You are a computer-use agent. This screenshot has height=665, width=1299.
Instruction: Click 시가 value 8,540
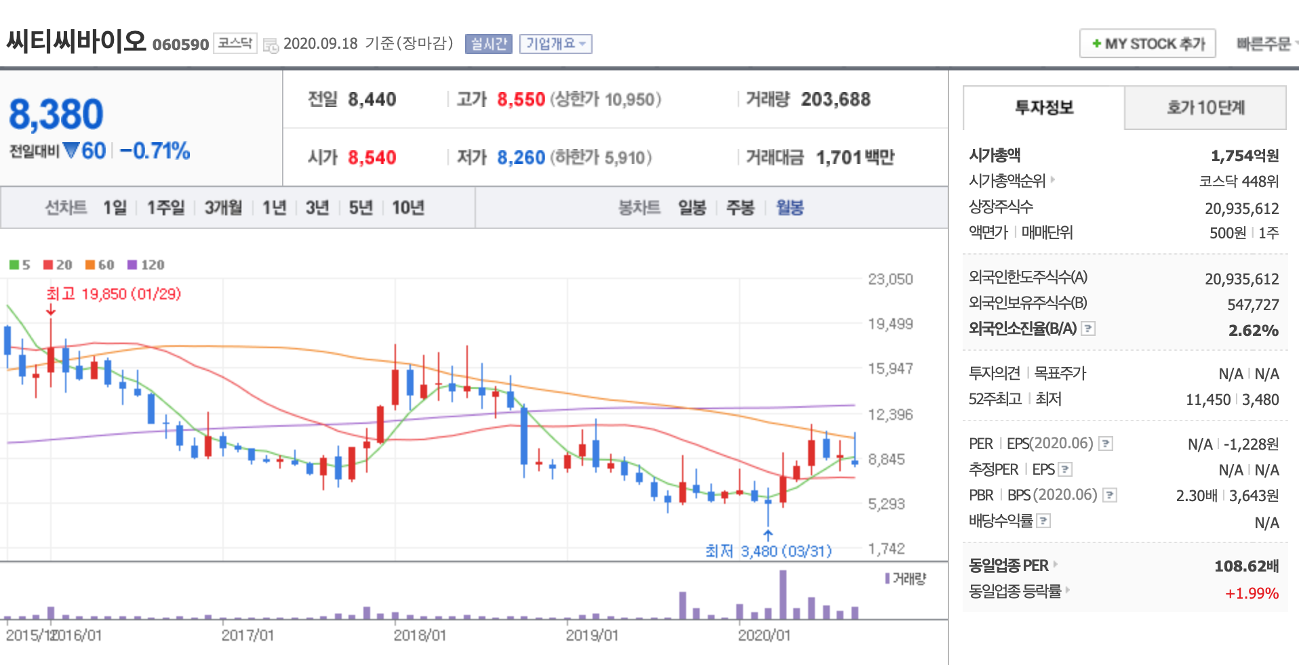(372, 158)
